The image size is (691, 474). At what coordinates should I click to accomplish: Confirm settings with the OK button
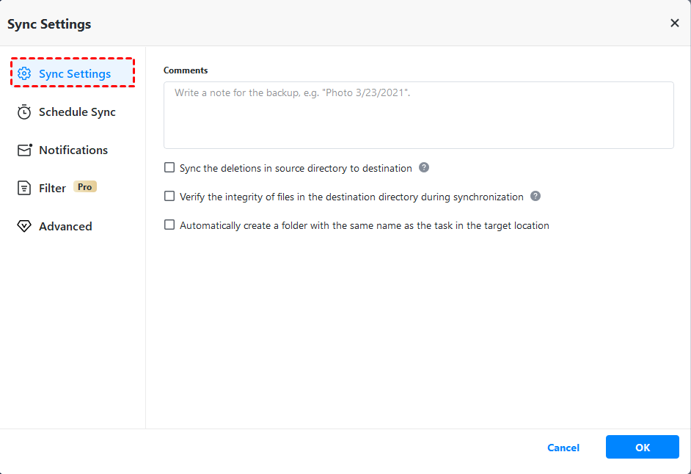[643, 448]
